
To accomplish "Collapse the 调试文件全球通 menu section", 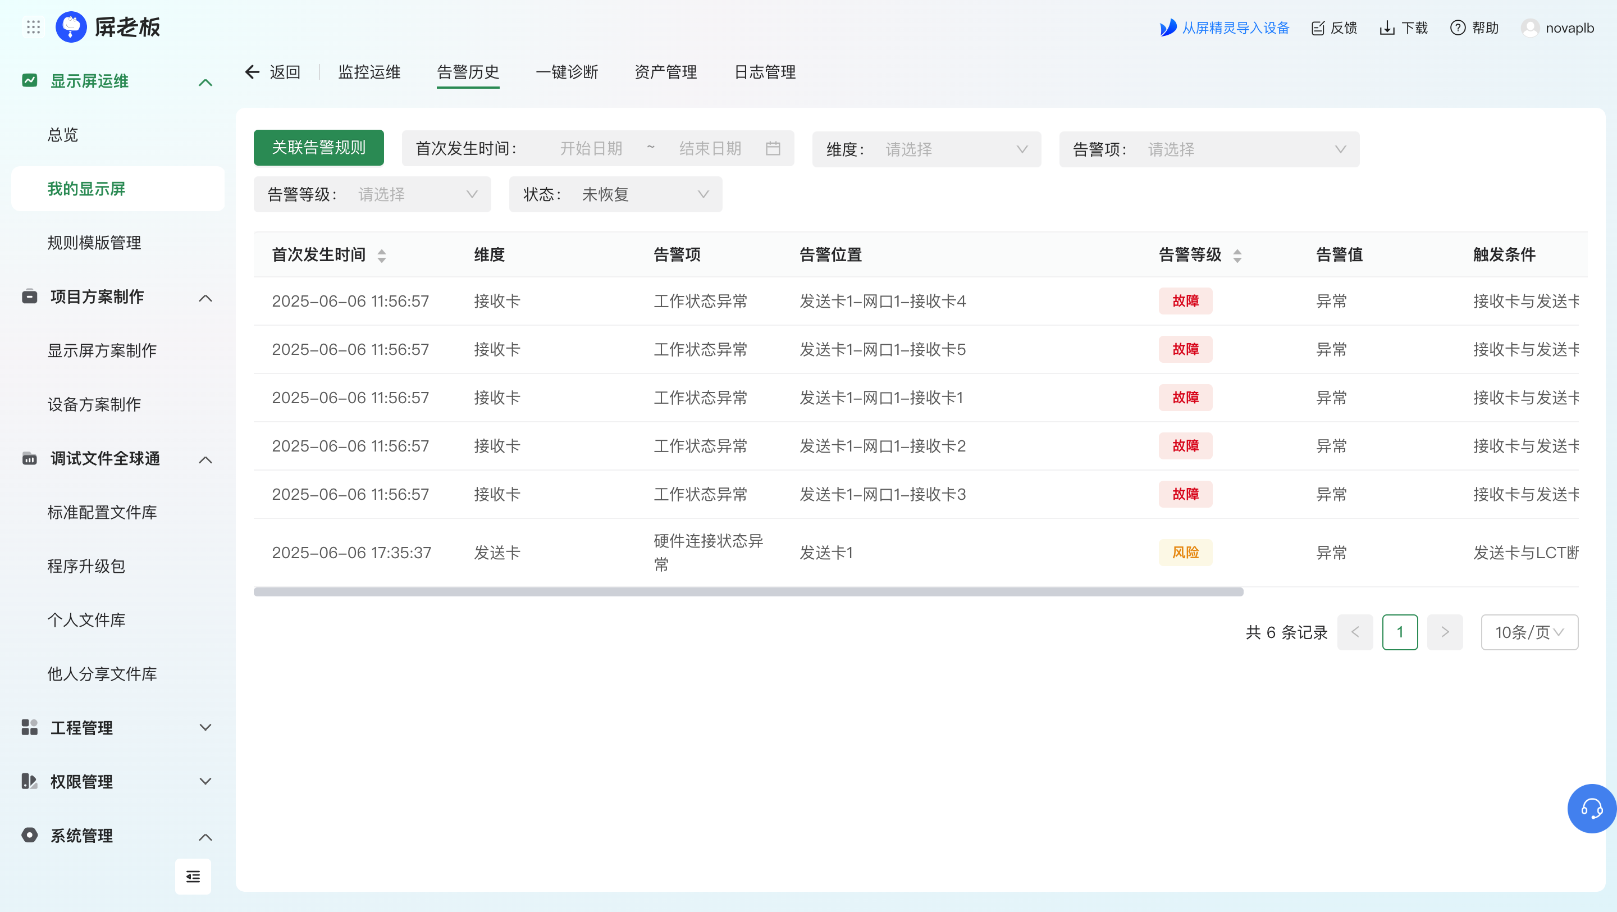I will pos(205,459).
